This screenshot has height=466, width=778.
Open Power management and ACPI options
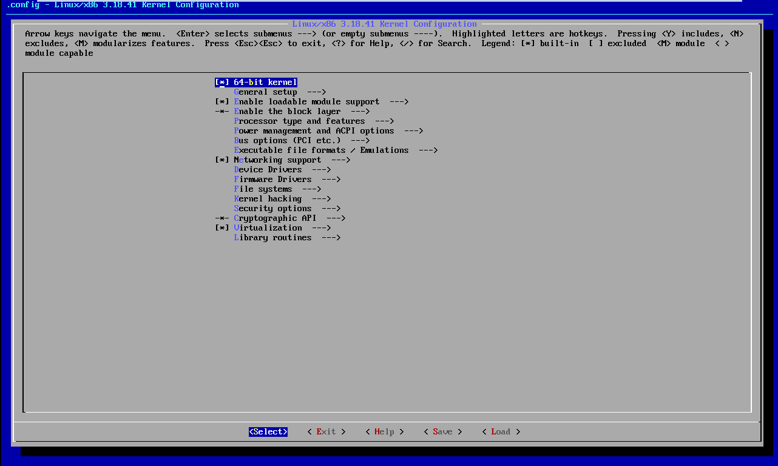coord(314,131)
